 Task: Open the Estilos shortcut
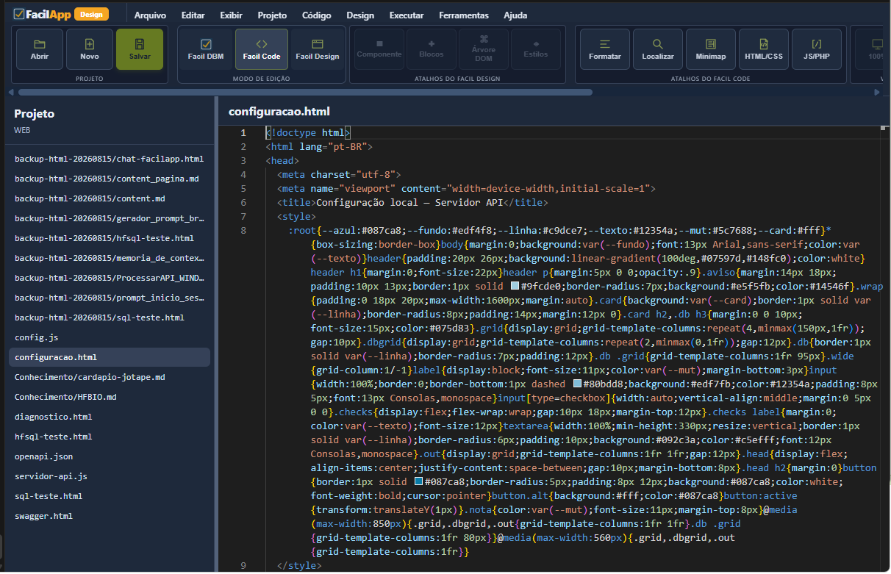click(536, 49)
